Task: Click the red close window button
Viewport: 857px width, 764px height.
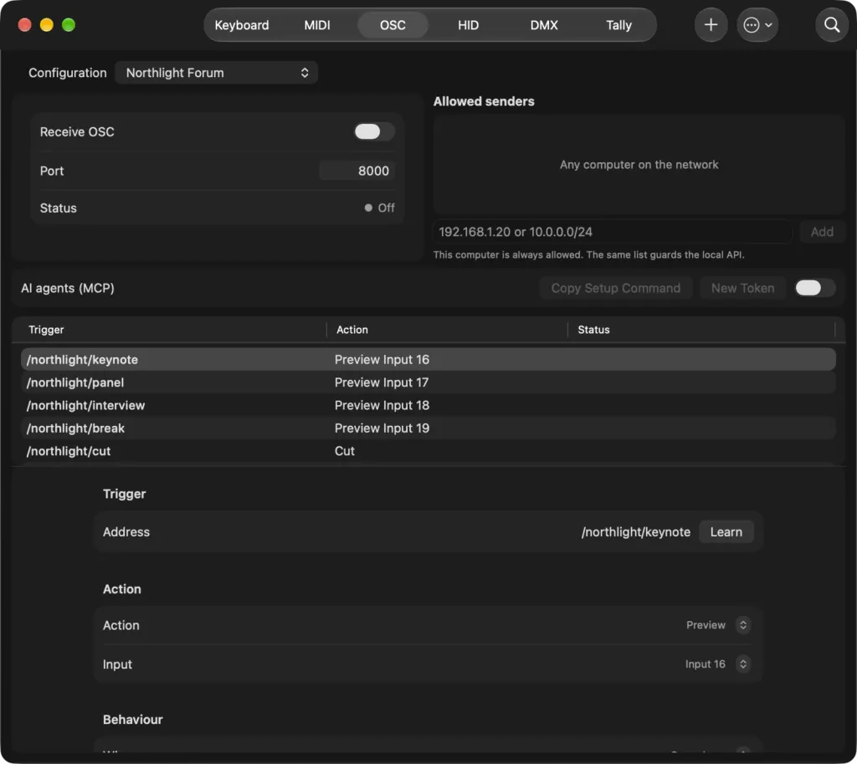Action: [24, 24]
